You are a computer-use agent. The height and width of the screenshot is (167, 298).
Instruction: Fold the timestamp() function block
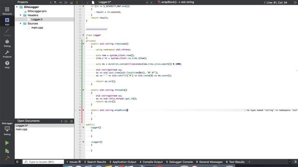[x=83, y=44]
